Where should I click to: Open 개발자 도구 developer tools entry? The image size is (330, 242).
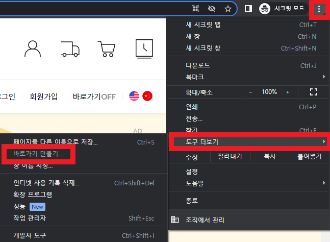tap(84, 235)
